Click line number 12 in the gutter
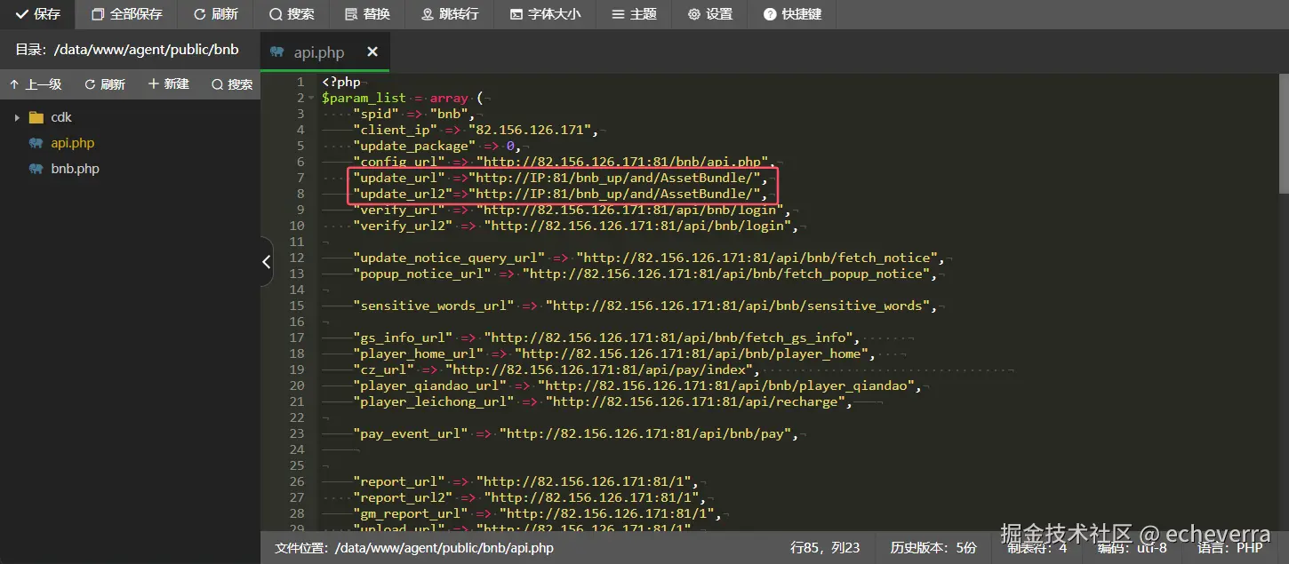The width and height of the screenshot is (1289, 564). tap(297, 258)
